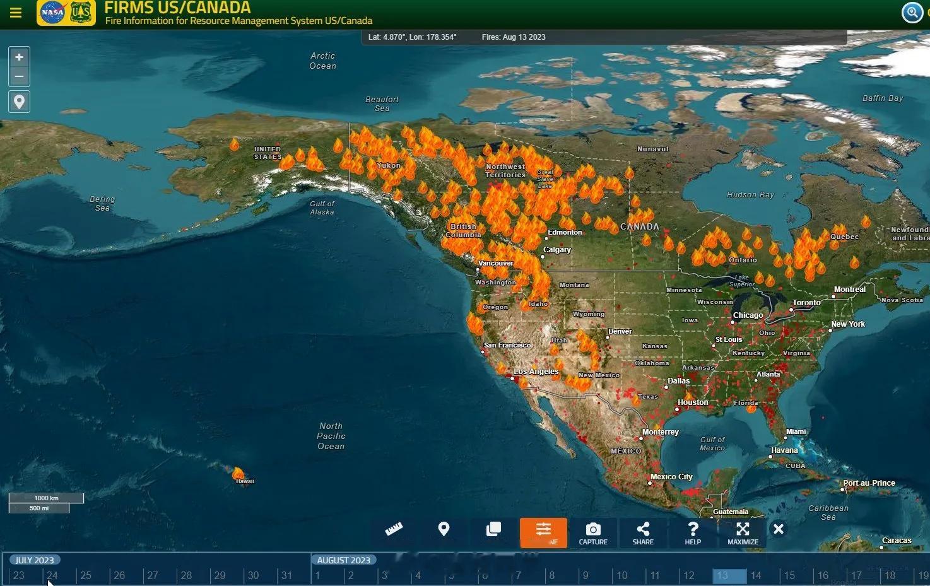The image size is (930, 586).
Task: Select July 23 on the timeline
Action: click(x=19, y=575)
